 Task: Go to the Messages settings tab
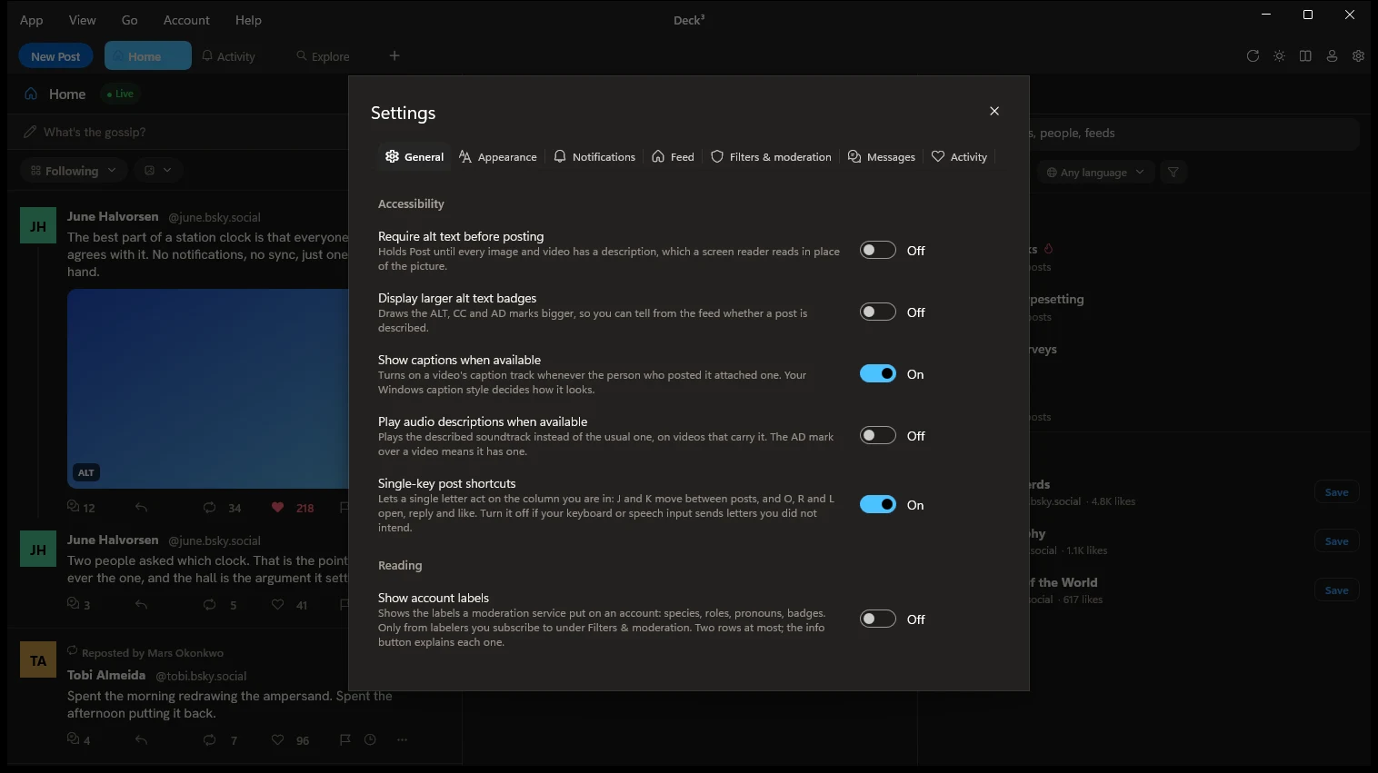pyautogui.click(x=882, y=156)
